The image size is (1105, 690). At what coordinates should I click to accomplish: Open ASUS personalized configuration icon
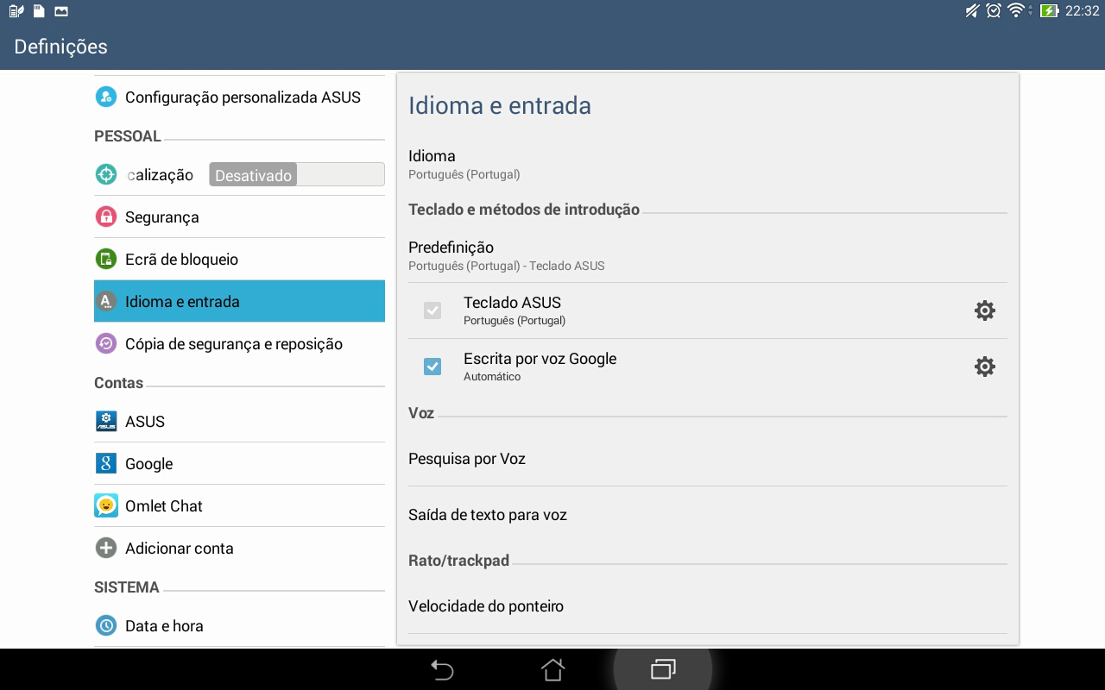(105, 97)
